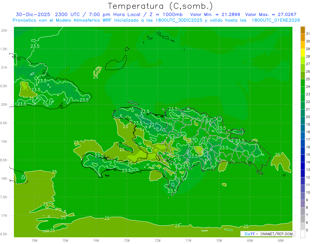Click the 9.5N latitude axis label
The image size is (315, 244).
[4, 123]
